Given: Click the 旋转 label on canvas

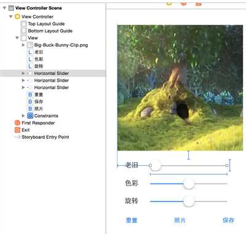Looking at the screenshot, I should point(132,201).
